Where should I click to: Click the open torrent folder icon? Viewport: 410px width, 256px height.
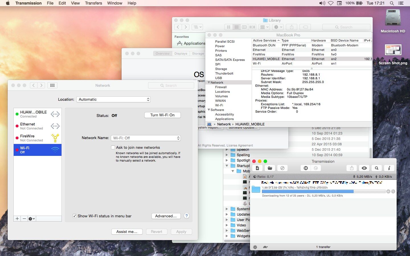pos(270,168)
